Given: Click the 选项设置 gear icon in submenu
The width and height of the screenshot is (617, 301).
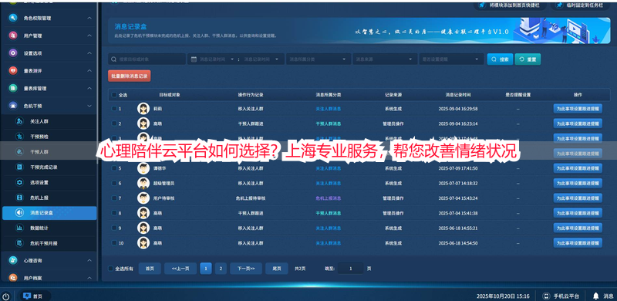Looking at the screenshot, I should pyautogui.click(x=19, y=182).
